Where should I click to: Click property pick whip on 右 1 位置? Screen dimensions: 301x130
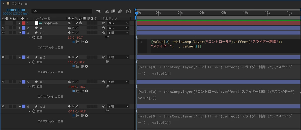(x=107, y=37)
